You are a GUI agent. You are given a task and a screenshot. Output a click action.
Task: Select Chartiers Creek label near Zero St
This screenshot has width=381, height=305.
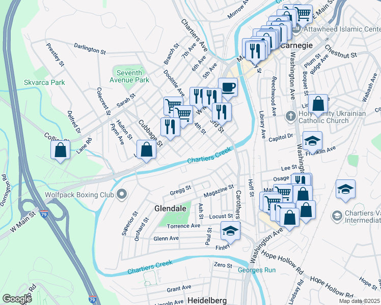click(x=150, y=267)
